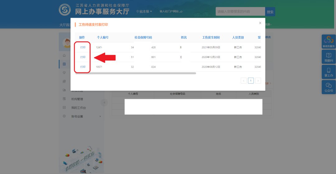Open 机构管理 in the sidebar
Screen dimensions: 336x174
coord(77,99)
